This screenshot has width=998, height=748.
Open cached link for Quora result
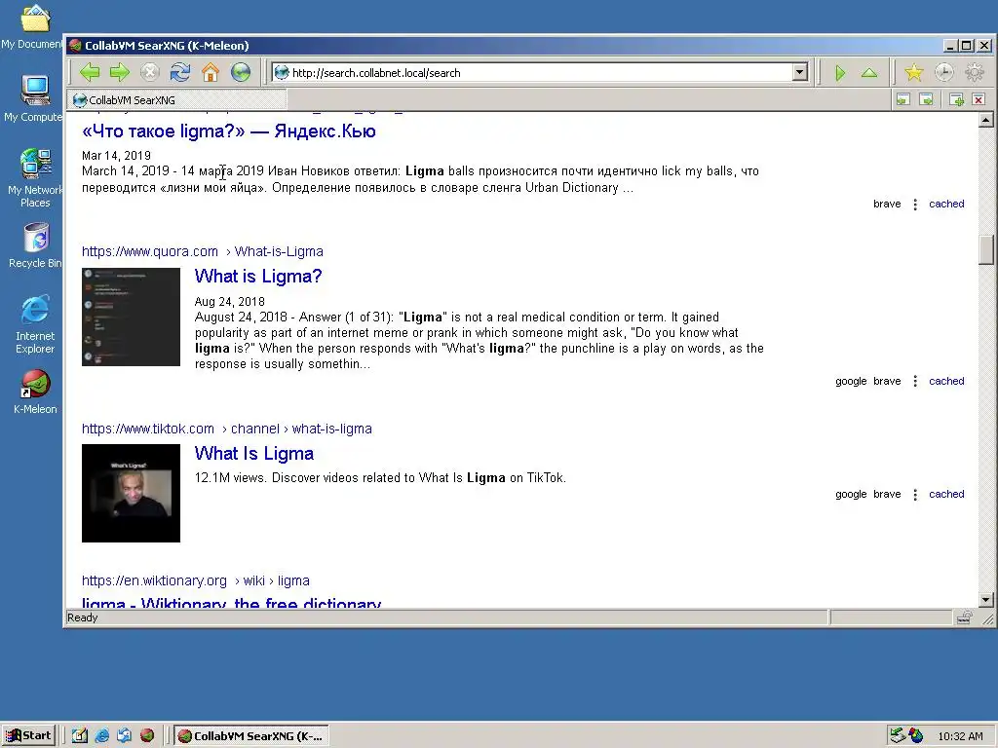point(946,381)
